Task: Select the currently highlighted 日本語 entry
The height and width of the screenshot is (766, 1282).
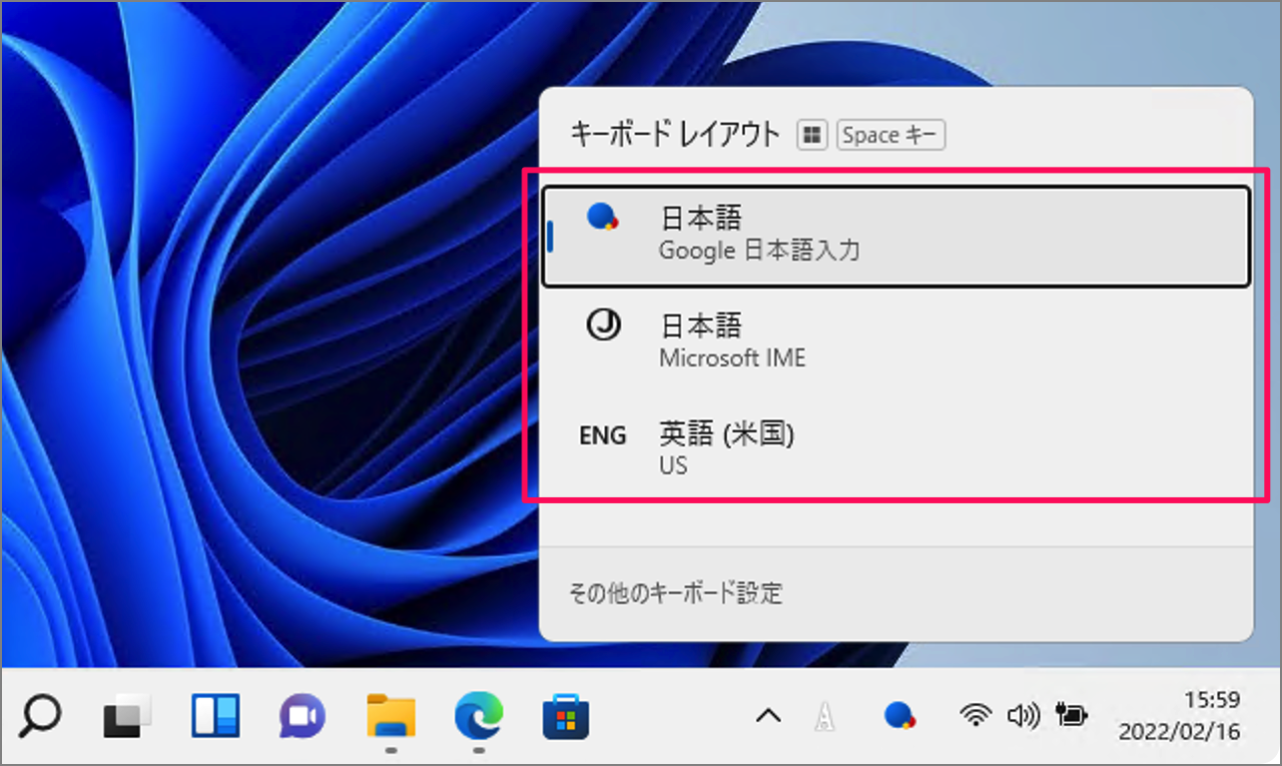Action: pyautogui.click(x=896, y=235)
